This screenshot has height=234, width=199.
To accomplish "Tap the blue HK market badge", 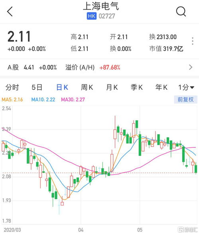I will click(91, 16).
